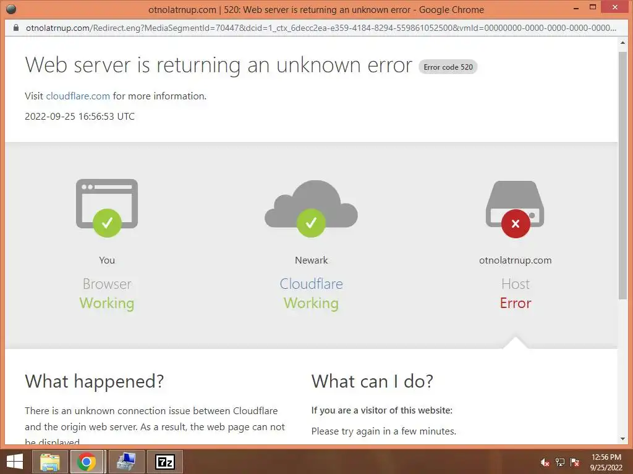Screen dimensions: 633x474
Task: Click the browser window icon above You
Action: (107, 207)
